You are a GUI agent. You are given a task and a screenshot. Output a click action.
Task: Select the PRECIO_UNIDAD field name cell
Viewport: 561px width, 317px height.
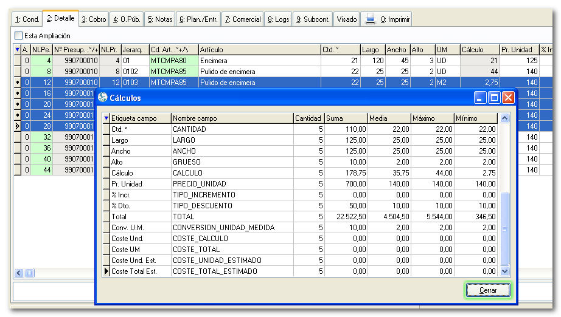232,184
